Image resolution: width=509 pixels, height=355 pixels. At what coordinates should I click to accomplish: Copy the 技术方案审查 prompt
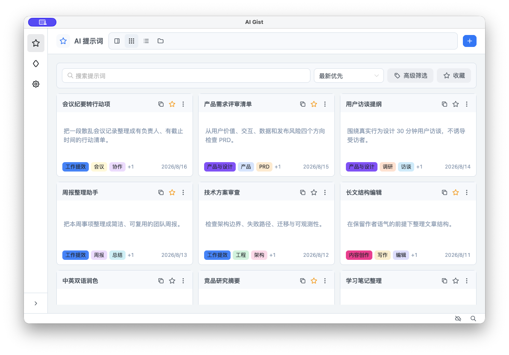click(303, 192)
